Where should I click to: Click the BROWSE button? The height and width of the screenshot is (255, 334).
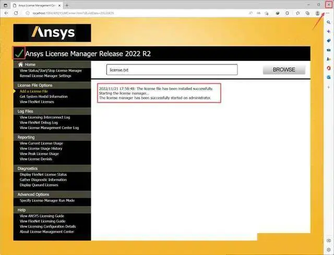coord(284,70)
